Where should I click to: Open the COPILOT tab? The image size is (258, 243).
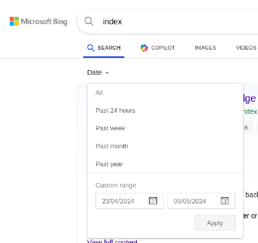coord(158,48)
